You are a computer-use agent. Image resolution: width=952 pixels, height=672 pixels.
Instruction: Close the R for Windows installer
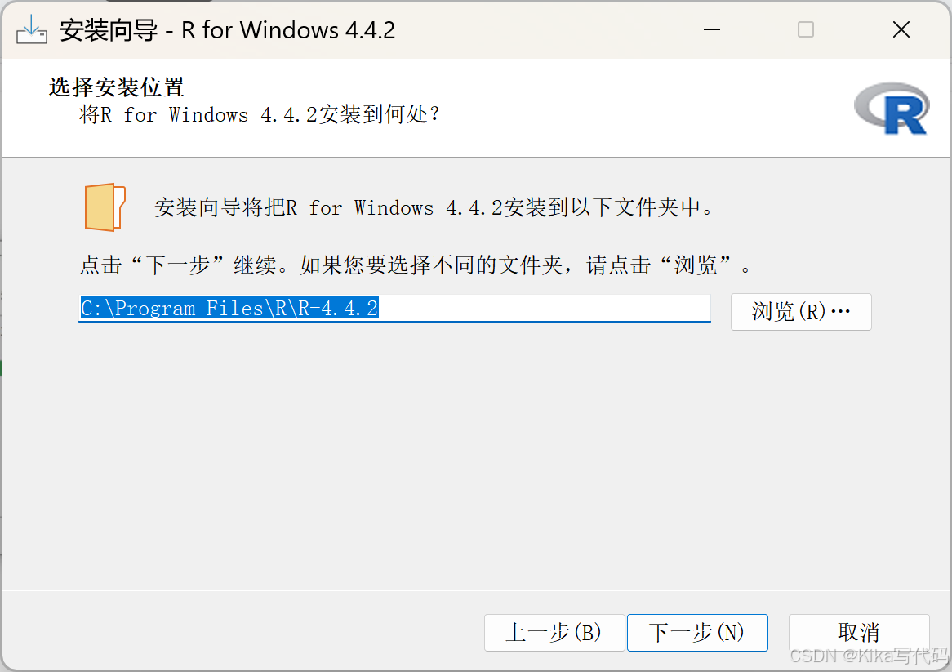901,29
